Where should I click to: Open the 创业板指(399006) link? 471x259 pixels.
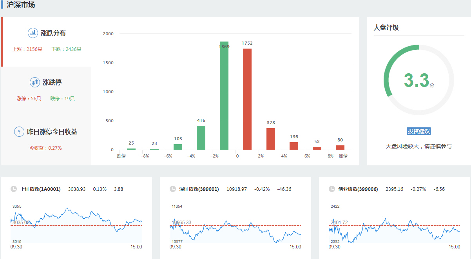click(x=358, y=189)
